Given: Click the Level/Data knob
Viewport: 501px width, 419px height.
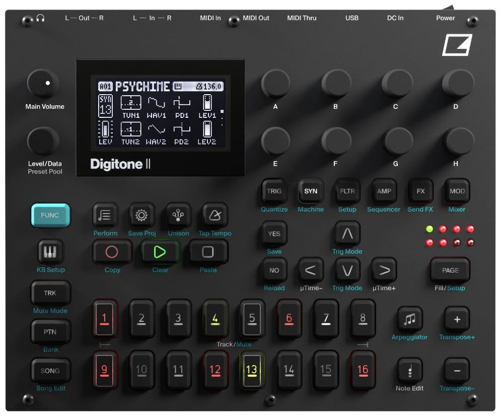Looking at the screenshot, I should pyautogui.click(x=43, y=141).
